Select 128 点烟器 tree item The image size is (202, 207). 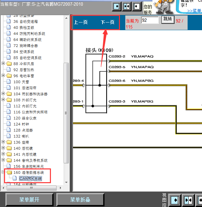[23, 130]
